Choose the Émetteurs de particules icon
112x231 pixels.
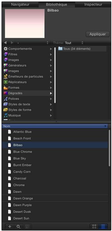pos(5,77)
